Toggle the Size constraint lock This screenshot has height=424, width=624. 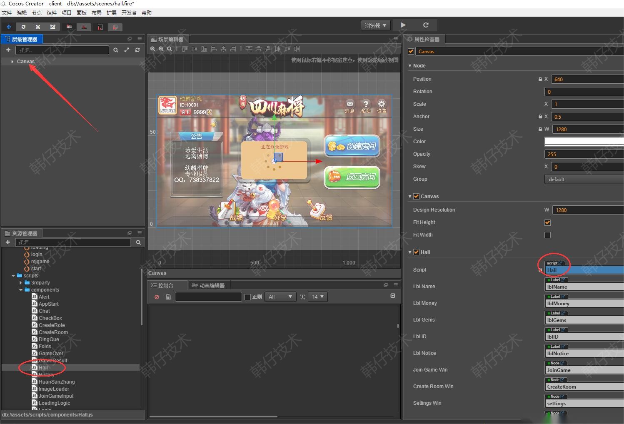click(540, 129)
